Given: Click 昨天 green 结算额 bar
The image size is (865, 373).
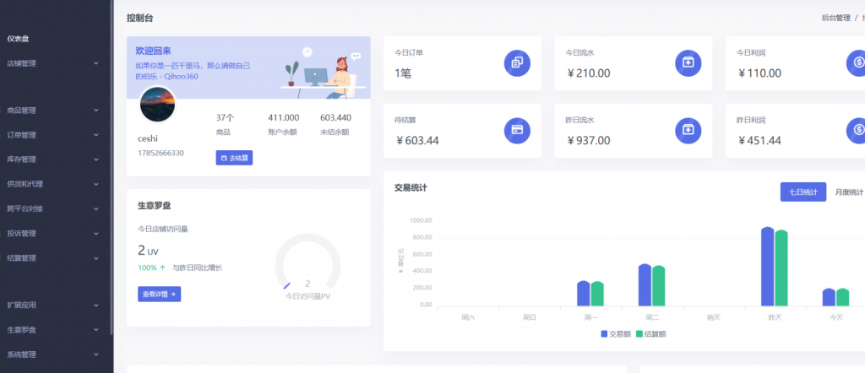Looking at the screenshot, I should (781, 268).
